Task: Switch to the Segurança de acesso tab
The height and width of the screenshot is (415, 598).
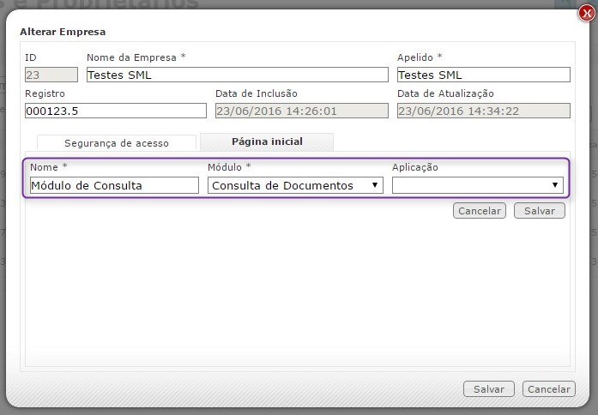Action: point(117,143)
